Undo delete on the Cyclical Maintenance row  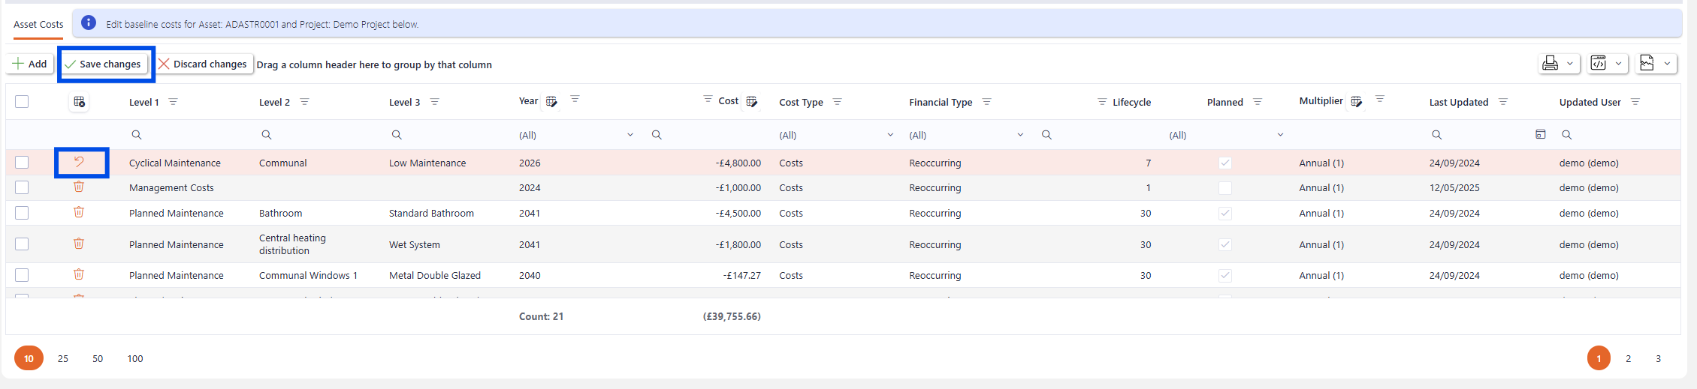[79, 162]
